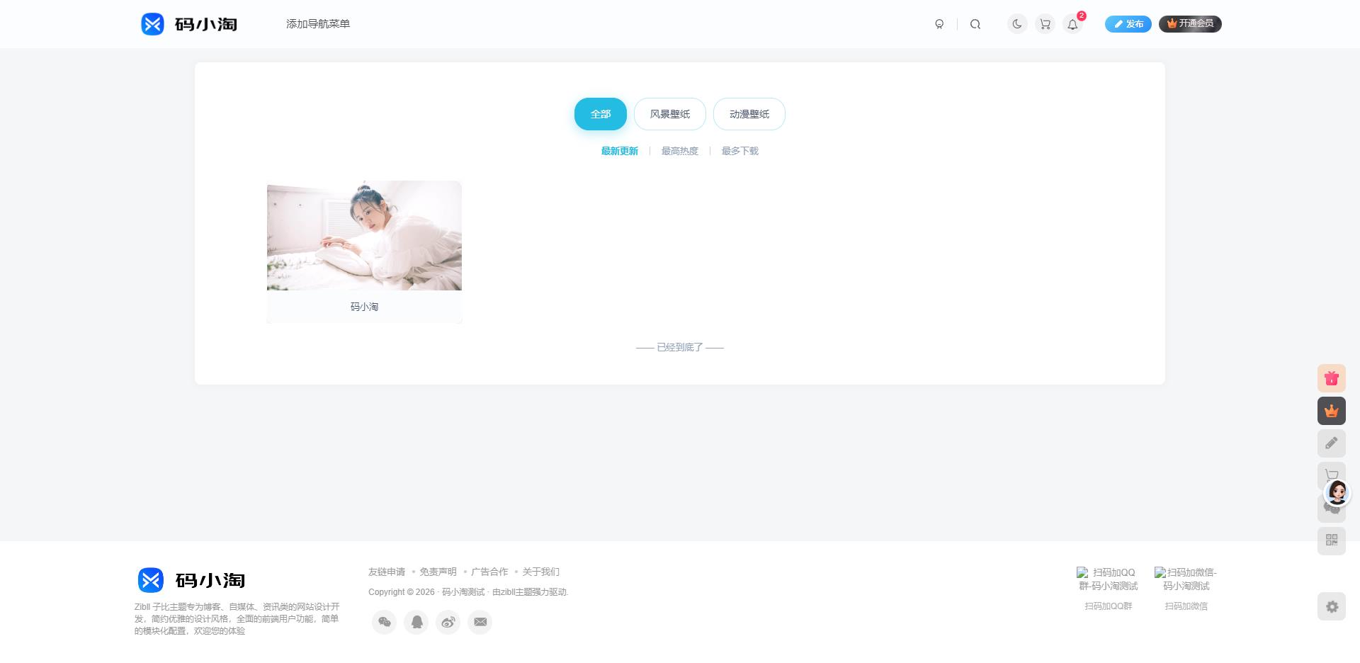Click the cart icon in floating sidebar
The image size is (1360, 663).
point(1331,472)
